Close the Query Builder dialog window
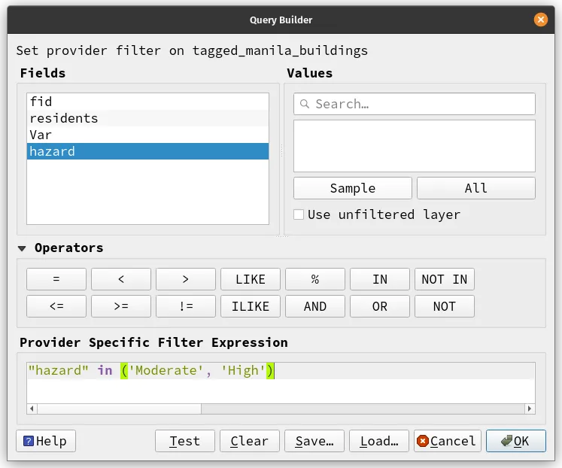Image resolution: width=562 pixels, height=468 pixels. pos(540,20)
